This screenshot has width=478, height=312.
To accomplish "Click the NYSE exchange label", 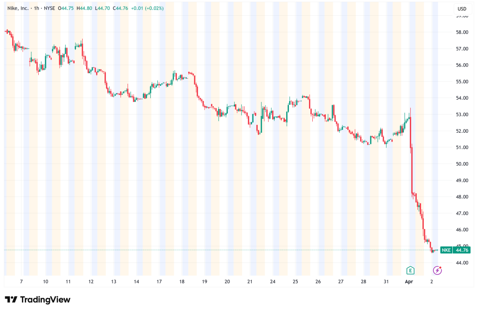I will (x=49, y=7).
